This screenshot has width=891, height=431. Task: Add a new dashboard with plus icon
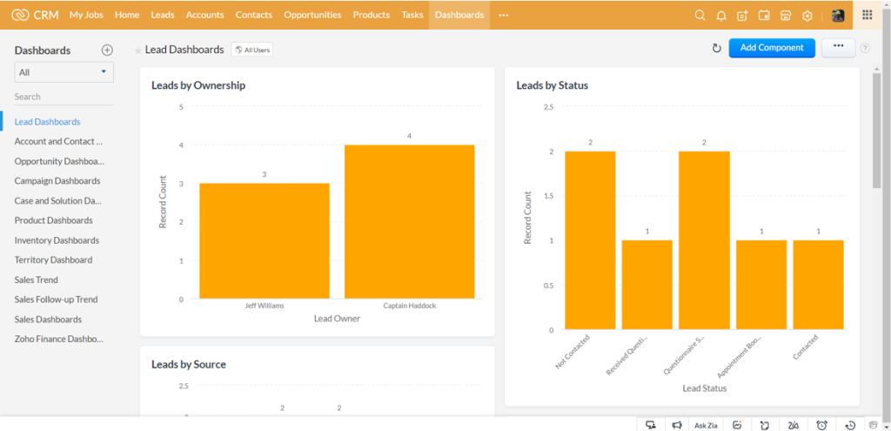coord(107,50)
